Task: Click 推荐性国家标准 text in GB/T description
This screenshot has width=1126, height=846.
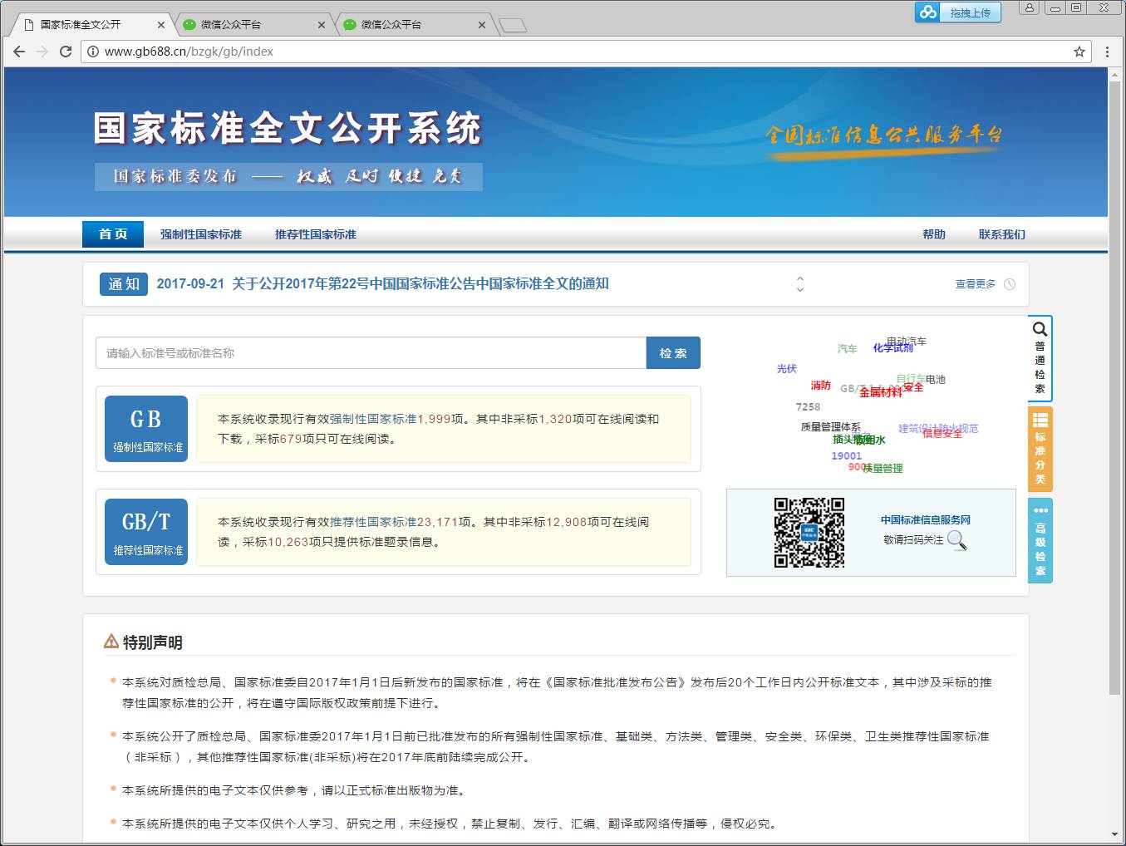Action: pyautogui.click(x=373, y=522)
